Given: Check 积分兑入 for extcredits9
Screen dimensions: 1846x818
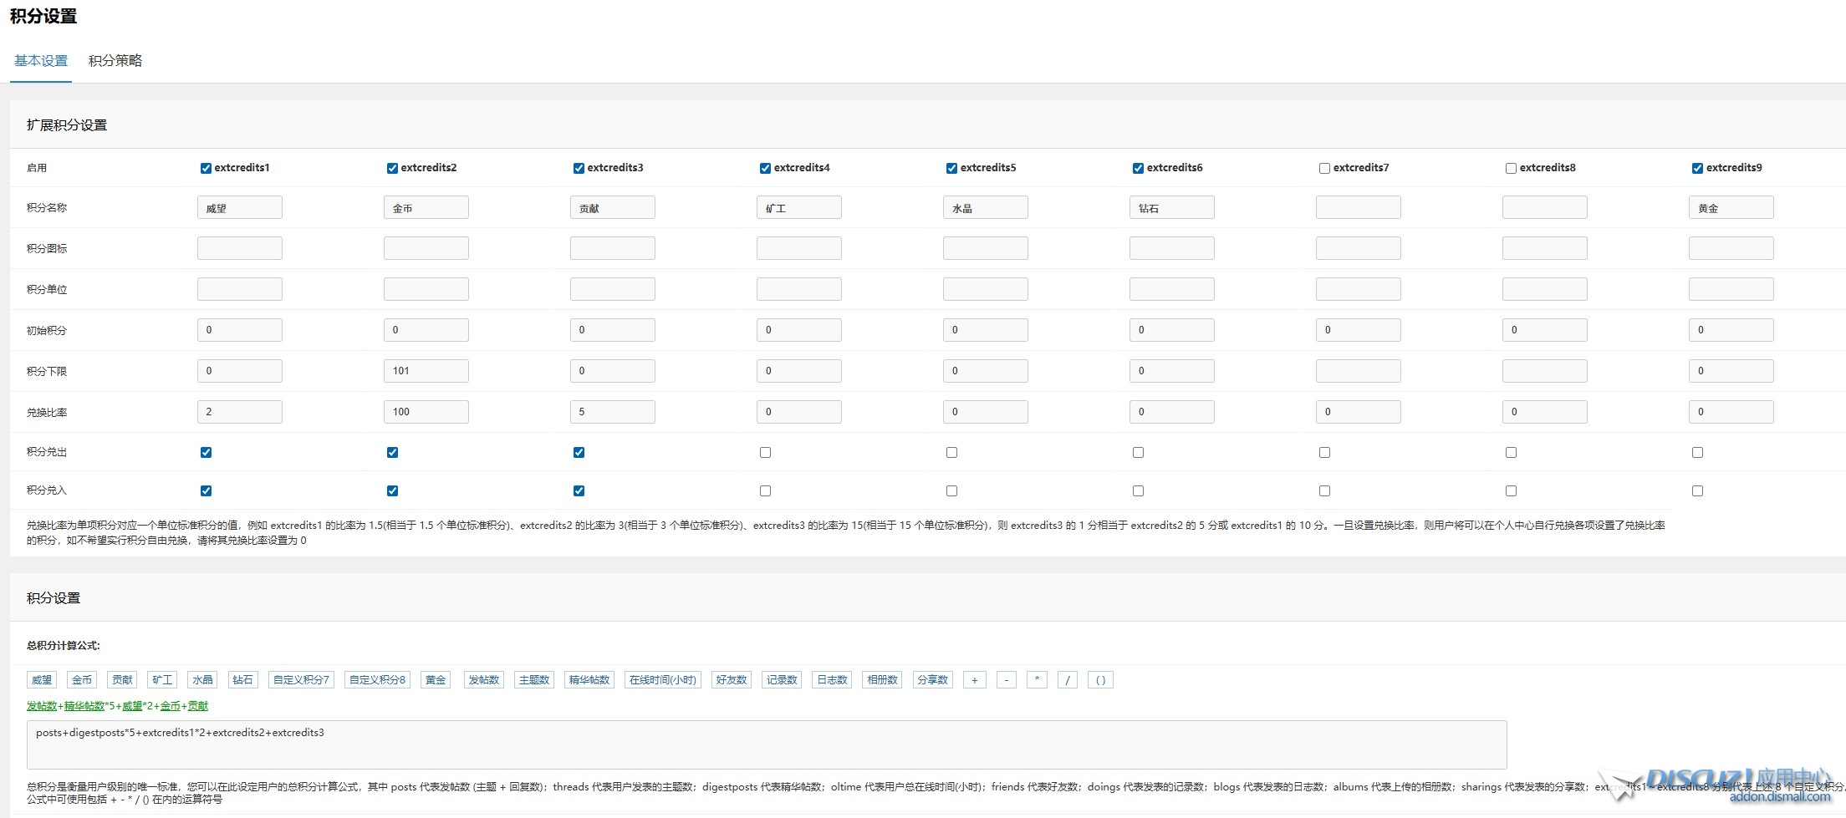Looking at the screenshot, I should 1697,490.
